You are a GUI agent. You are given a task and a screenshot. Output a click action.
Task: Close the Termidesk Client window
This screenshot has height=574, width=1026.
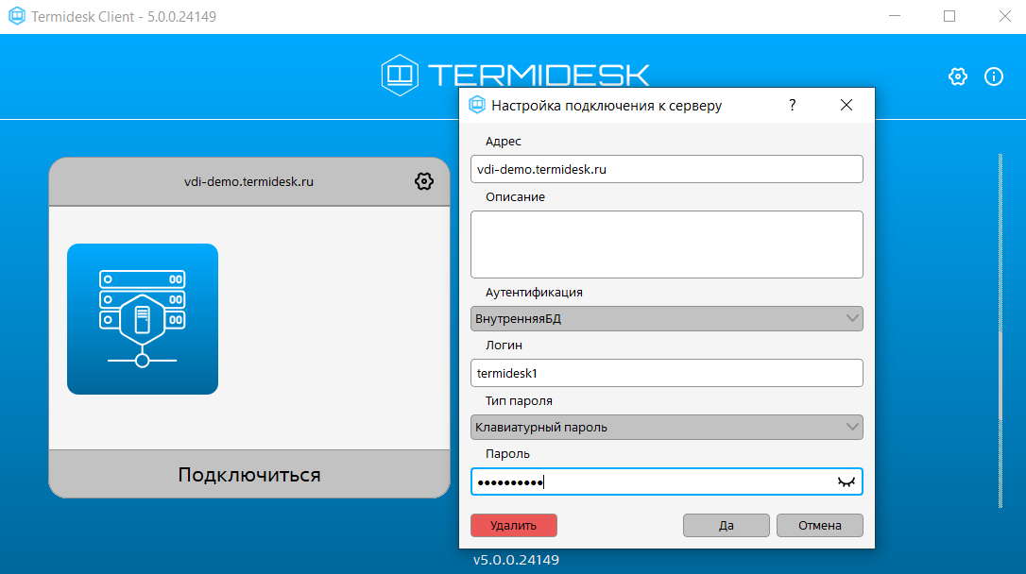click(1005, 16)
